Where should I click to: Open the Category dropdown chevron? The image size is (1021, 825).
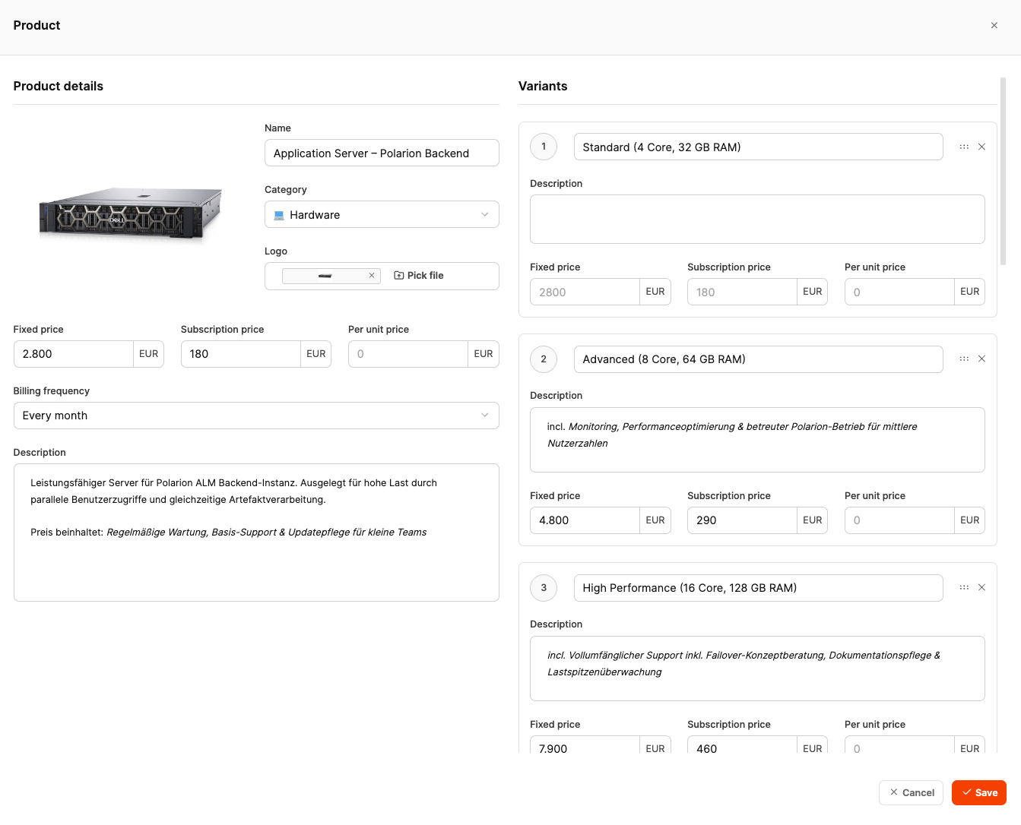point(485,214)
